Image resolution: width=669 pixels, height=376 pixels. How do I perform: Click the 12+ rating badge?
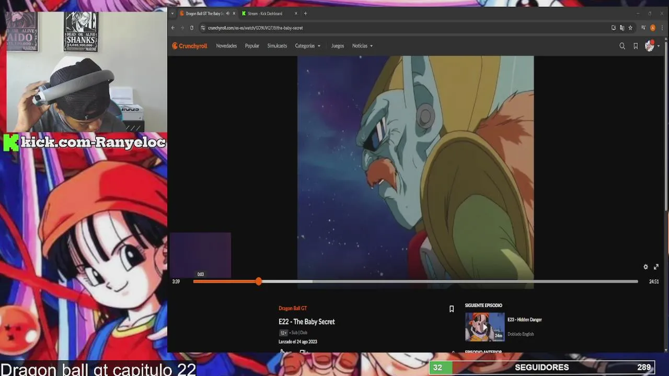(x=283, y=333)
